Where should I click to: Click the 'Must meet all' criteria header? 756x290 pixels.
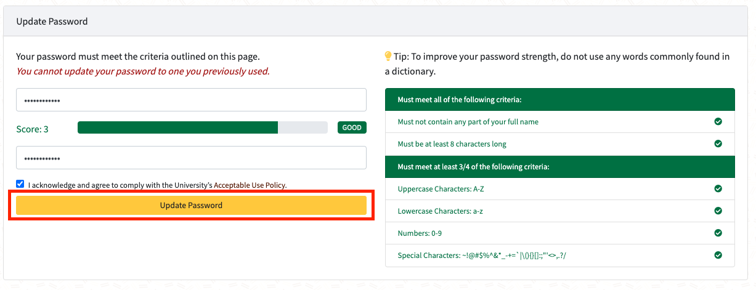click(460, 100)
